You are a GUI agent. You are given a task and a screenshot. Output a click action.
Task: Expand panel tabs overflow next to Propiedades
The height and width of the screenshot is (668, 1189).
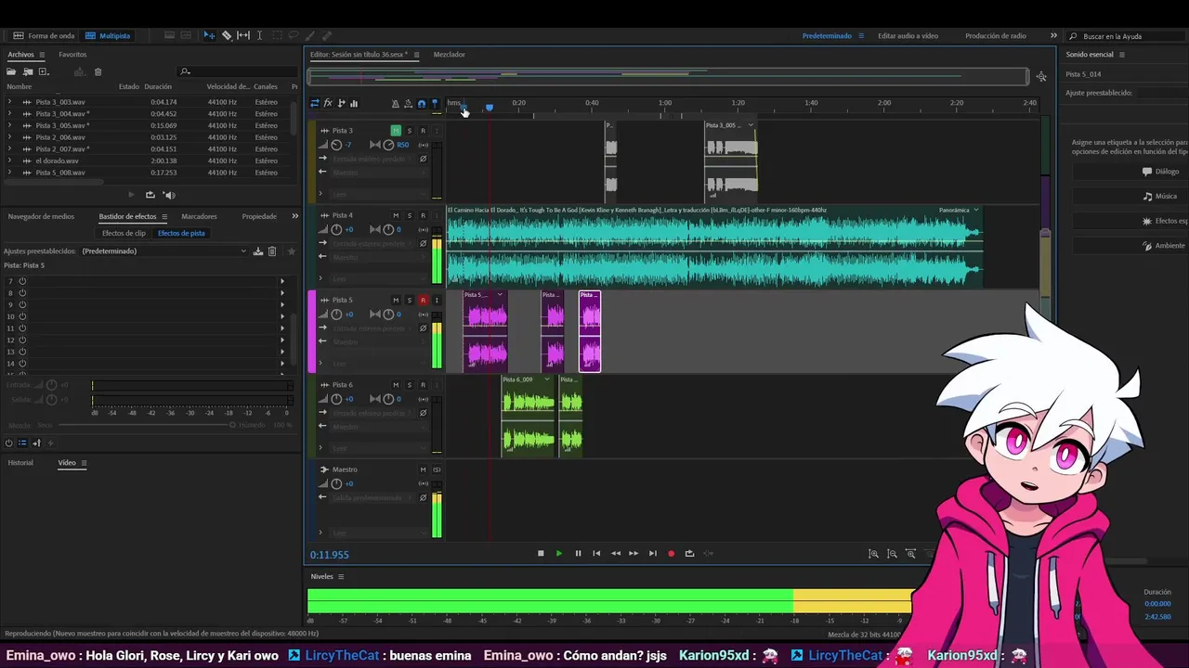[294, 216]
